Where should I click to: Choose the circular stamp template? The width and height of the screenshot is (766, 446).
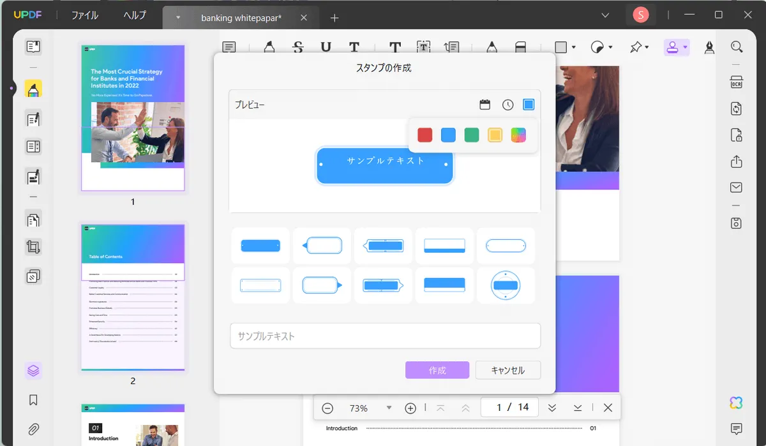click(x=506, y=285)
